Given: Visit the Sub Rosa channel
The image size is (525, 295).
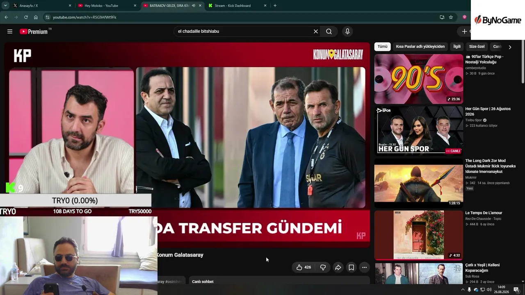Looking at the screenshot, I should 472,277.
